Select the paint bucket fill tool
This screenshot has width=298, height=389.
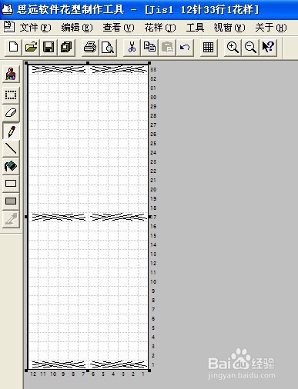tap(11, 166)
